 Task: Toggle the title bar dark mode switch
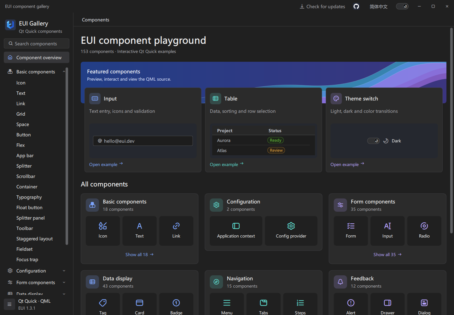click(402, 6)
